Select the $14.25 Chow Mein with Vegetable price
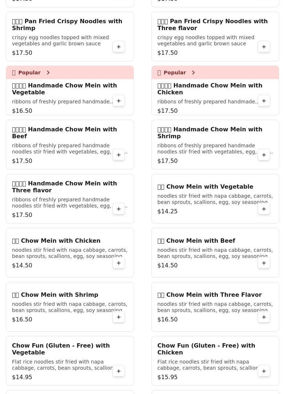285x394 pixels. tap(167, 211)
